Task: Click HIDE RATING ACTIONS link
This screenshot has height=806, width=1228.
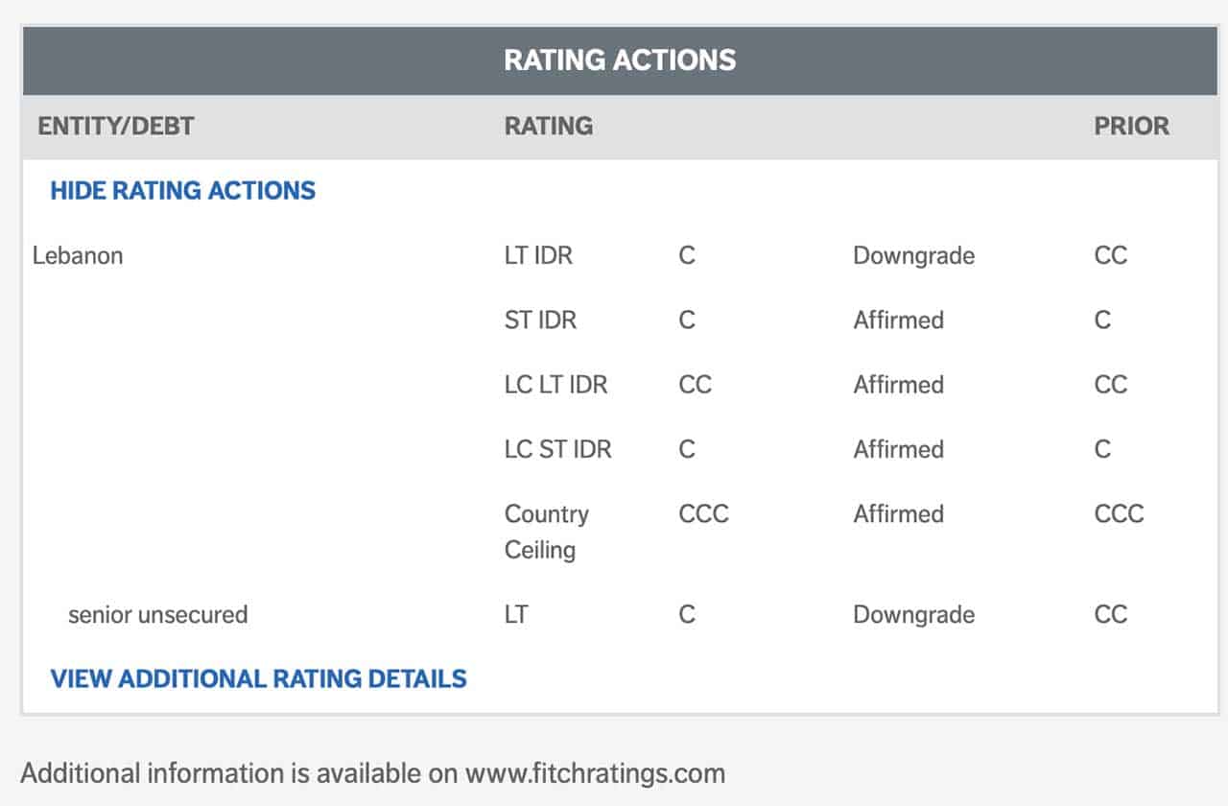Action: coord(182,190)
